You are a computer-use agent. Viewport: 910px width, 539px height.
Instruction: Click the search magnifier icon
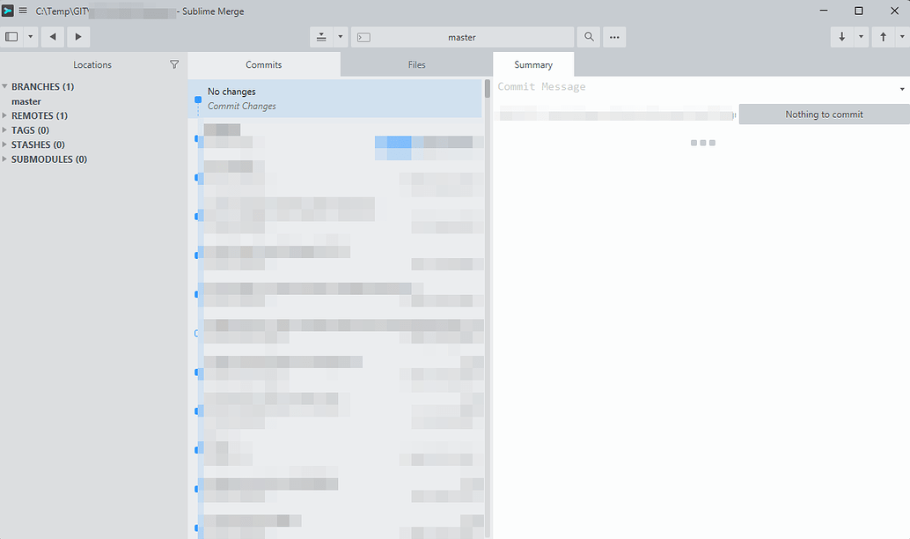(589, 37)
